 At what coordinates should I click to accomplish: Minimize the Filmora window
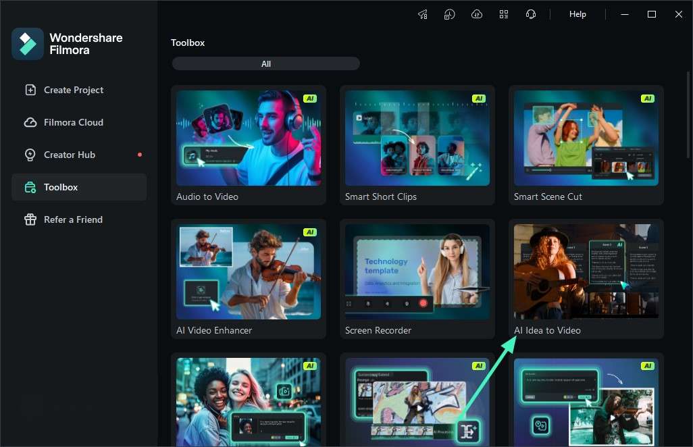tap(625, 15)
